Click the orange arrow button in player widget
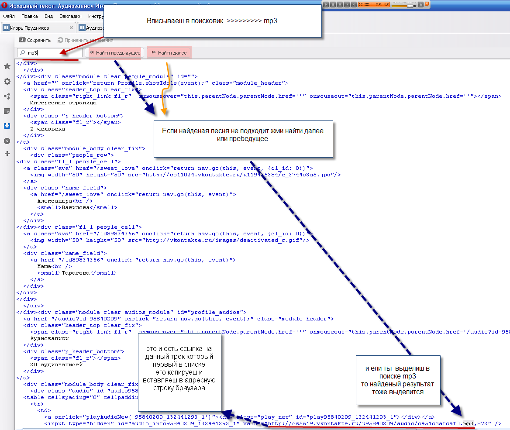Viewport: 510px width, 430px height. (x=427, y=4)
